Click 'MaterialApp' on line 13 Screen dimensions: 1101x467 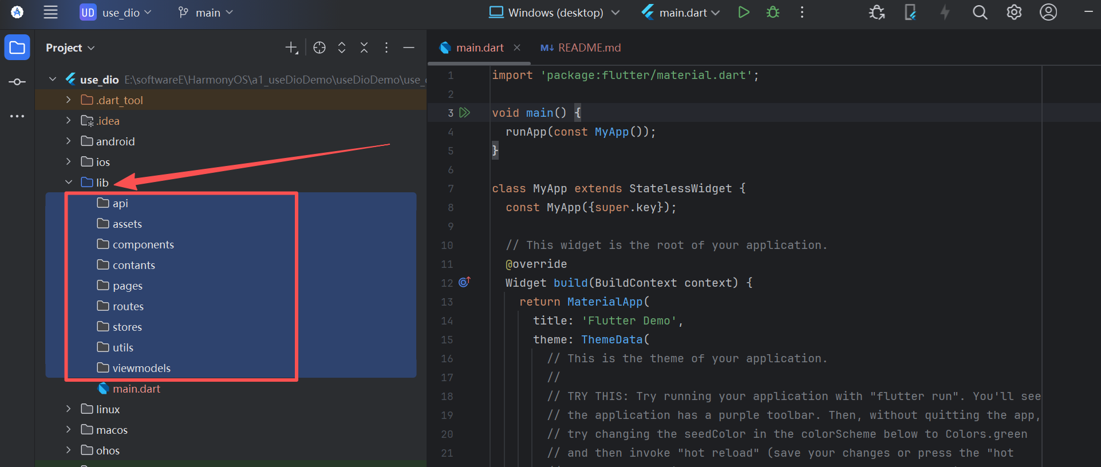coord(605,302)
